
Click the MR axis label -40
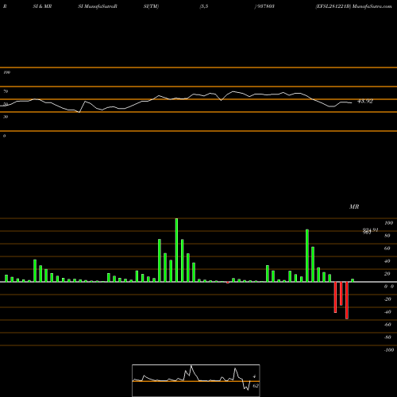(x=387, y=312)
